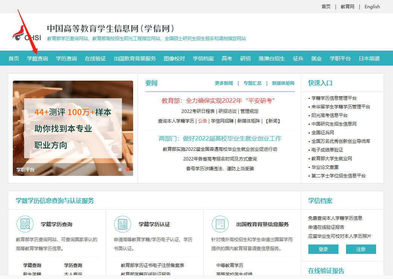393x279 pixels.
Task: Open 全国万名优秀创新创业导师库 link
Action: coord(341,141)
